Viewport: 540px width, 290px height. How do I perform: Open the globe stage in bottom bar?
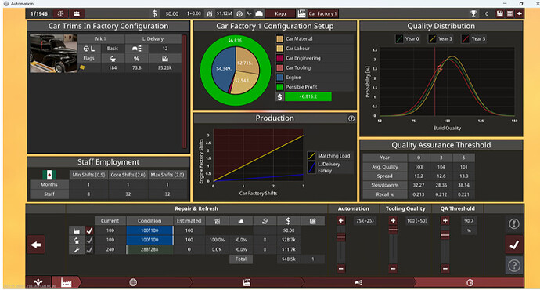(133, 282)
